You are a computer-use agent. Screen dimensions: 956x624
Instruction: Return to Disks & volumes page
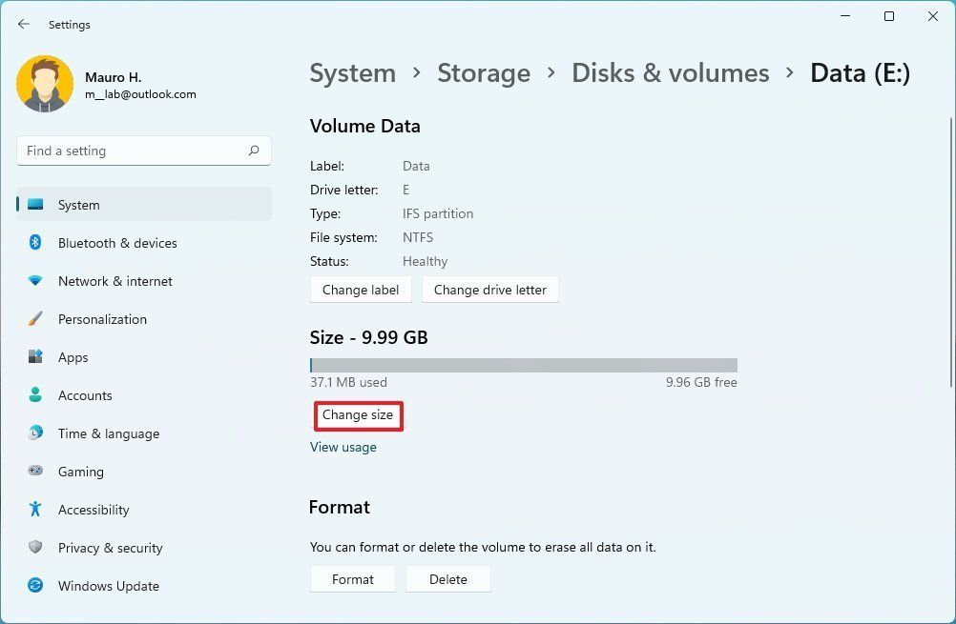tap(670, 72)
